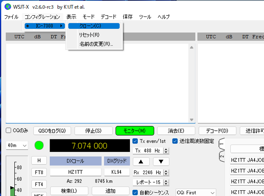Click the デコード(D) button
Viewport: 264px width, 196px height.
pyautogui.click(x=217, y=131)
